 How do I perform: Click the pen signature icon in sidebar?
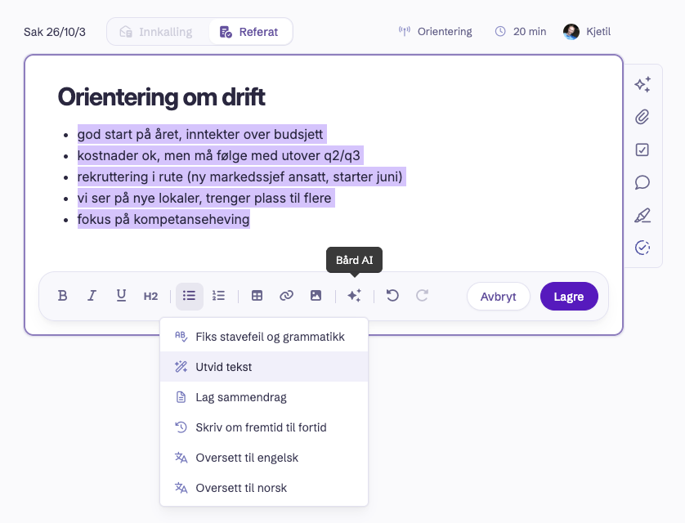click(642, 215)
